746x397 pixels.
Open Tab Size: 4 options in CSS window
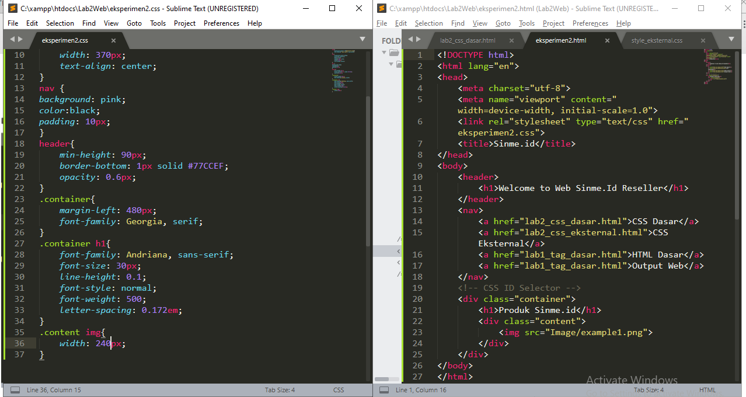pyautogui.click(x=280, y=390)
